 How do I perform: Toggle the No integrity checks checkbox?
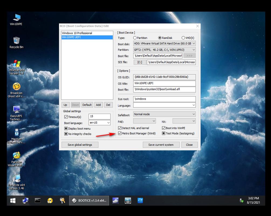[66, 134]
